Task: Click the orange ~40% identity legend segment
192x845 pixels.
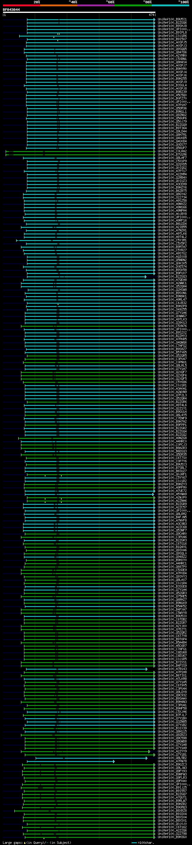Action: (x=59, y=5)
